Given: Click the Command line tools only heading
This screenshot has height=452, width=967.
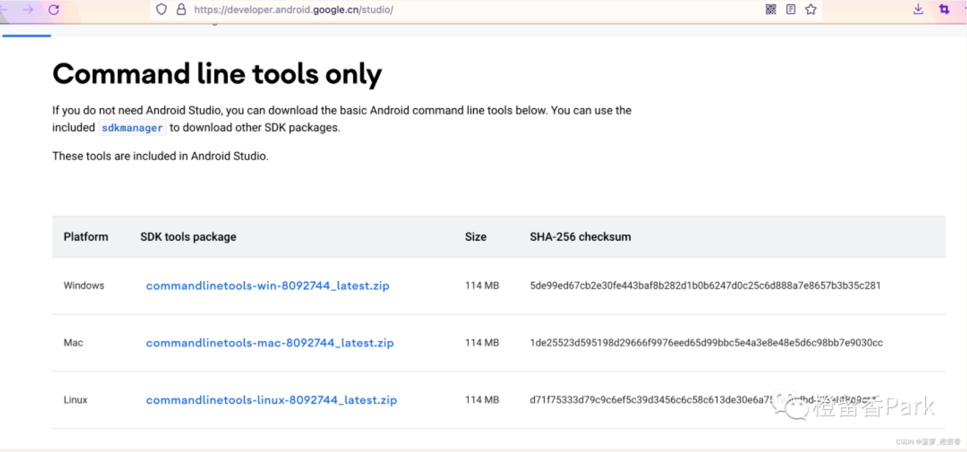Looking at the screenshot, I should [217, 74].
